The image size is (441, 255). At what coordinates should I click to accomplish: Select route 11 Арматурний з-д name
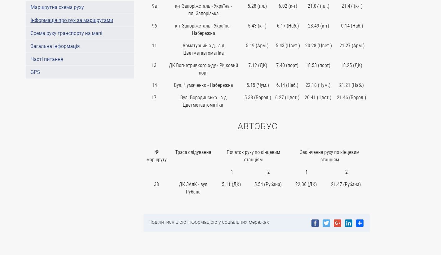[x=203, y=49]
